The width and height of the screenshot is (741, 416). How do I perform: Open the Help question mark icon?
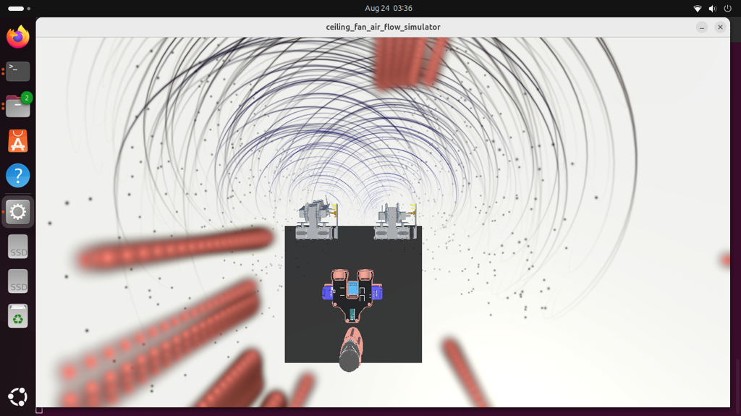pos(18,175)
